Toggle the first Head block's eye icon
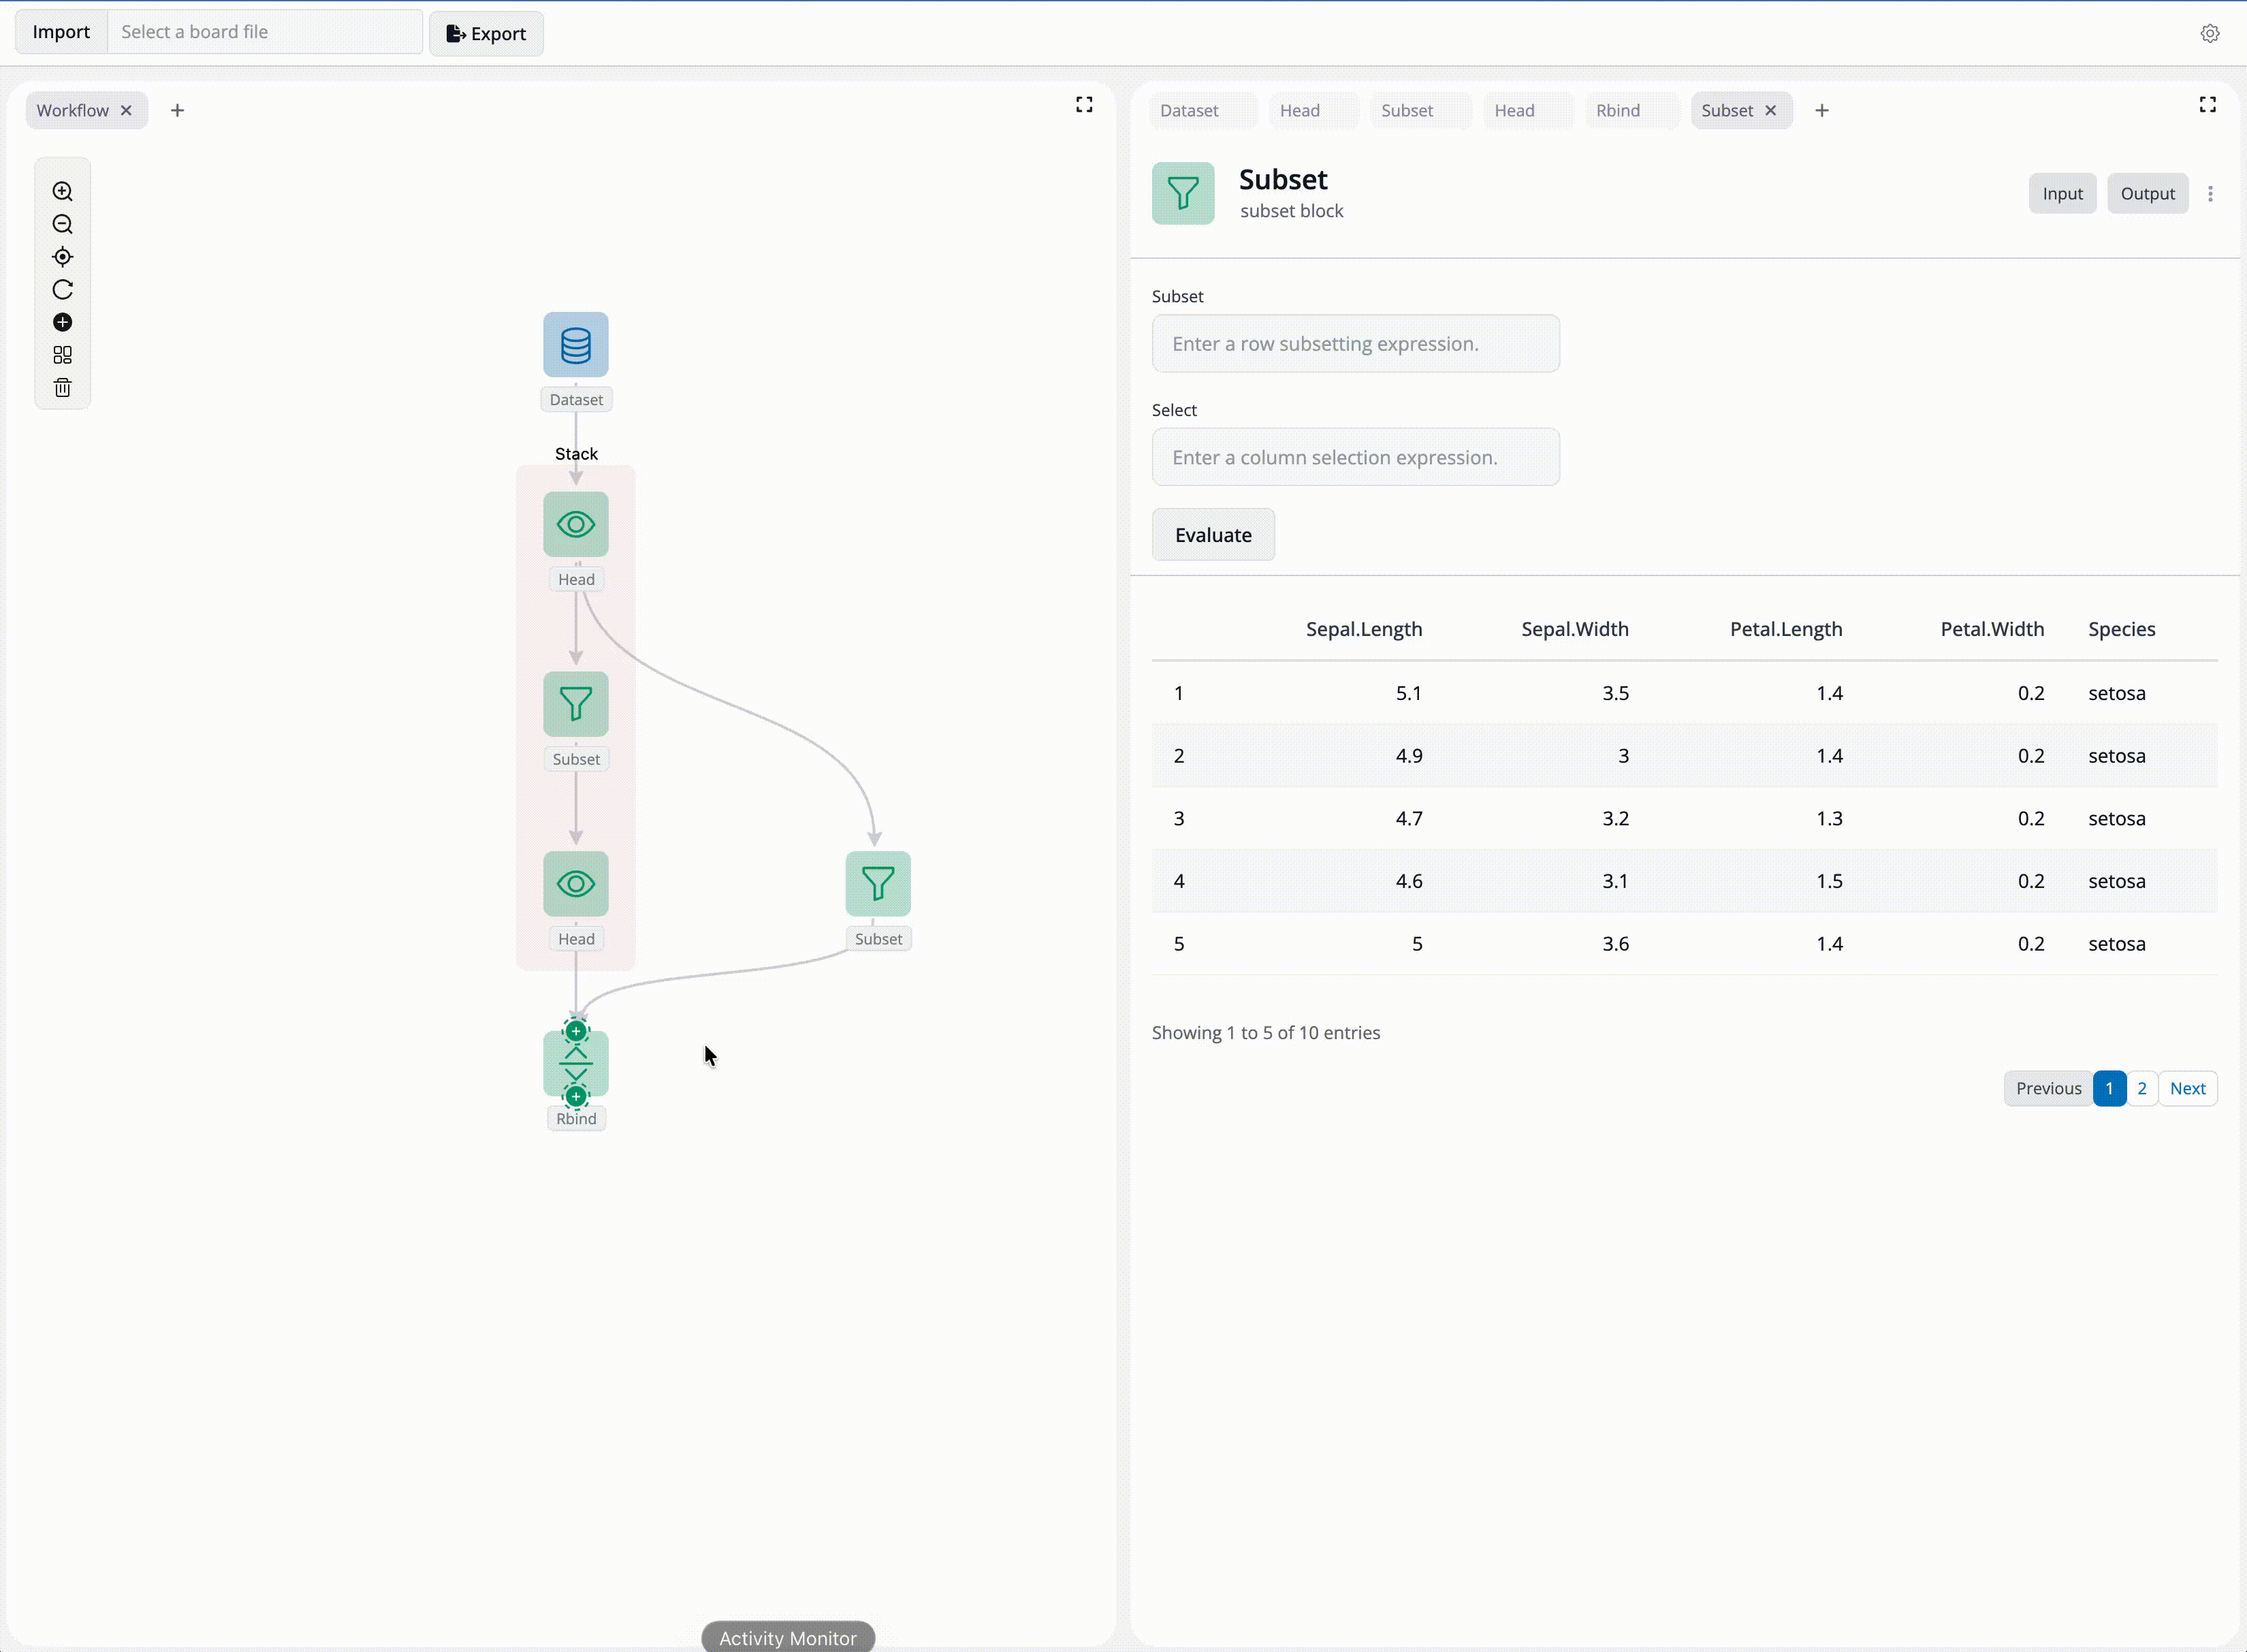The image size is (2247, 1652). point(575,523)
